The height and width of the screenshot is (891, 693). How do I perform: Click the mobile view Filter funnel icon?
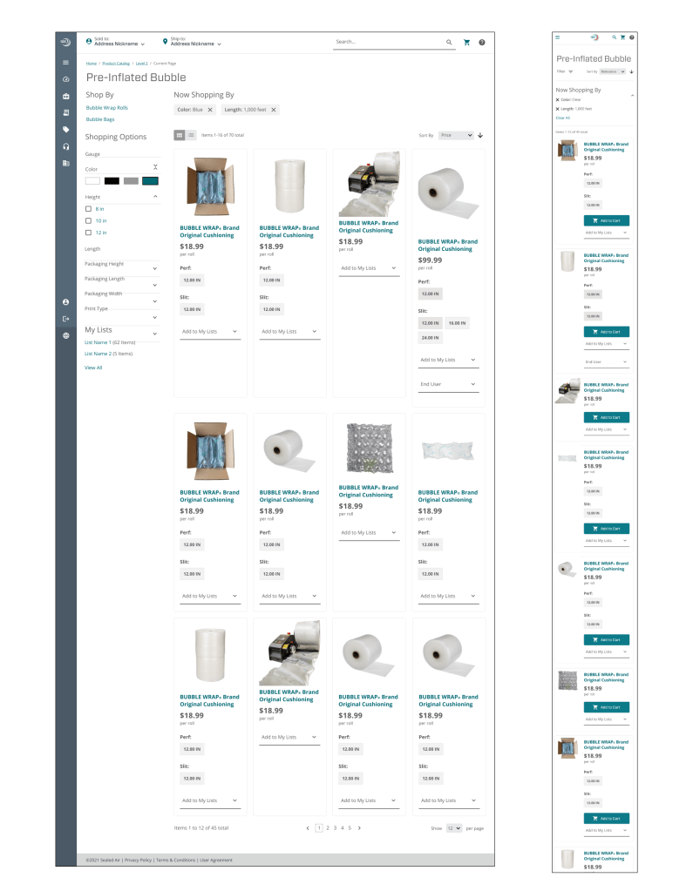point(573,71)
